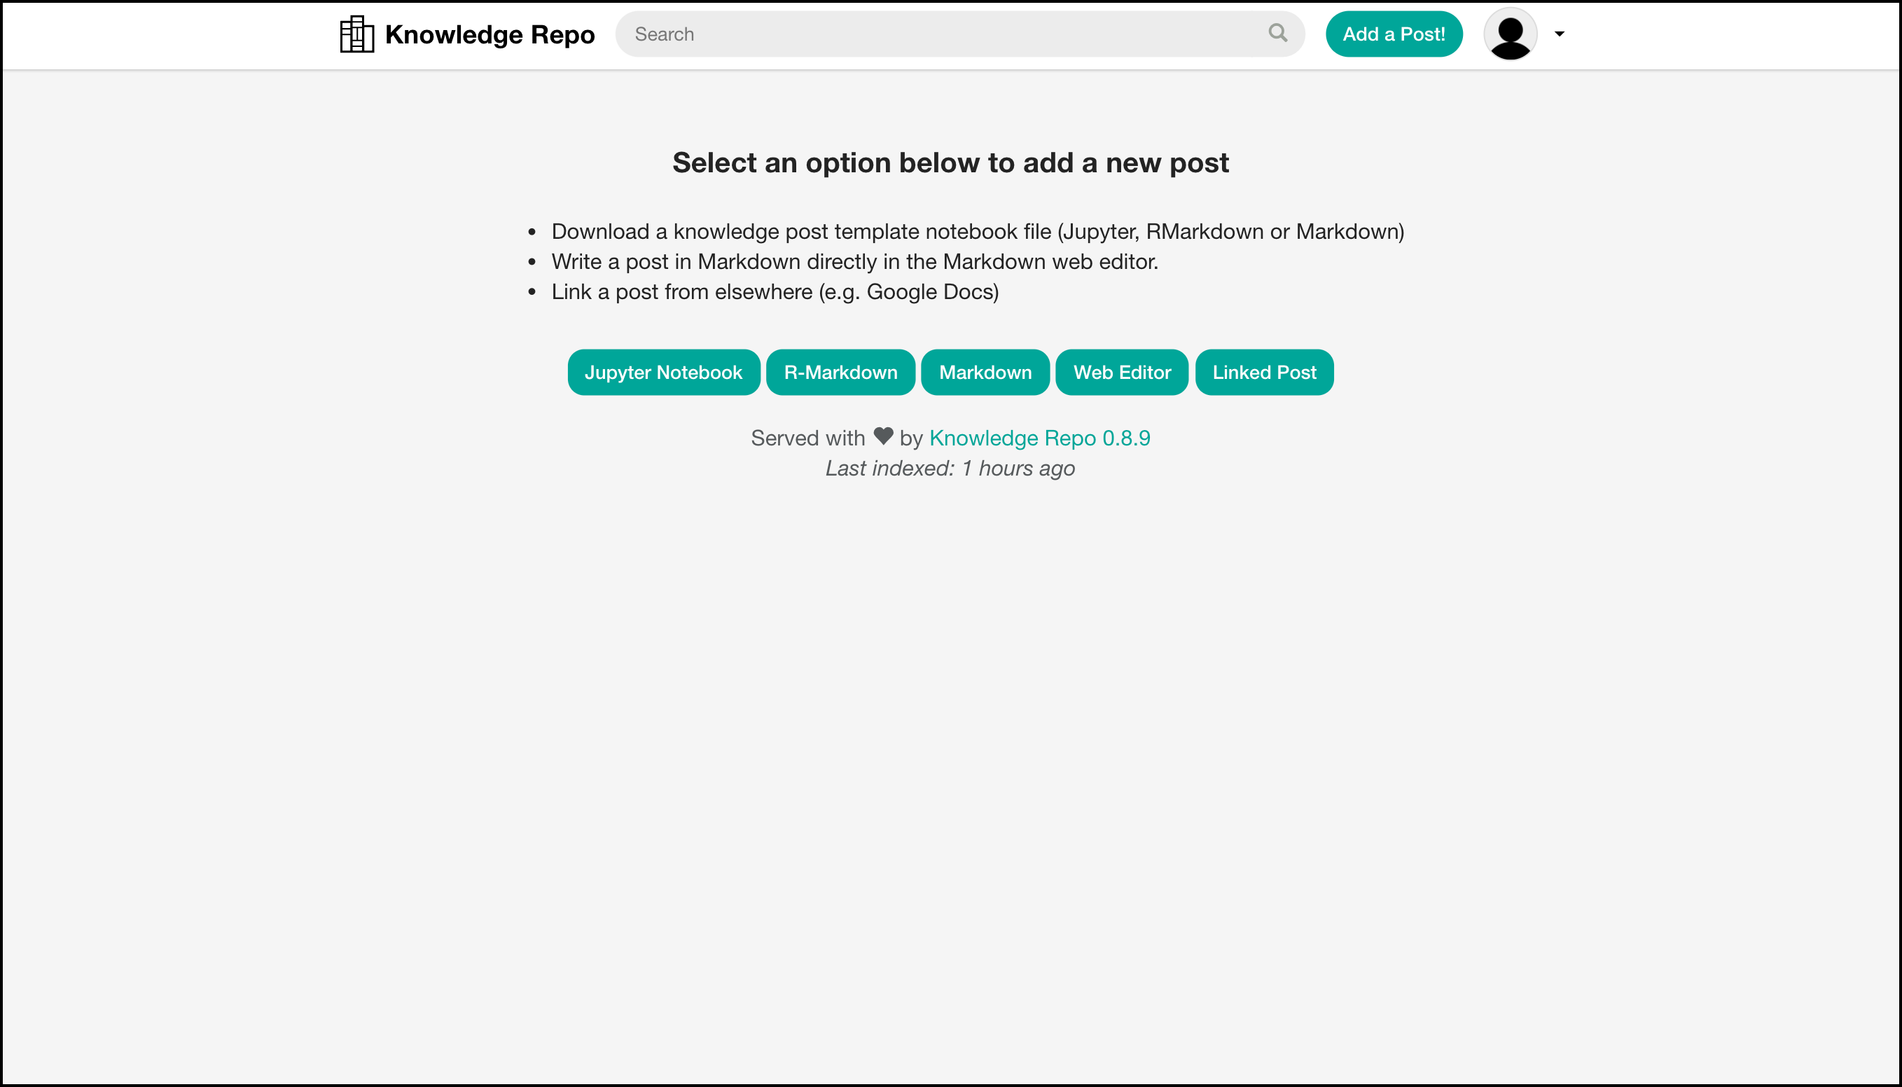Click the 'Served with' footer text
Image resolution: width=1902 pixels, height=1087 pixels.
point(807,438)
